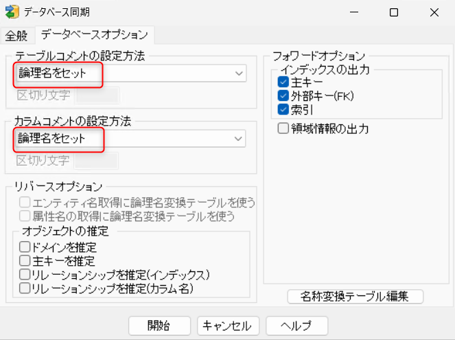Close the データベース同期 dialog
This screenshot has height=340, width=455.
point(434,12)
